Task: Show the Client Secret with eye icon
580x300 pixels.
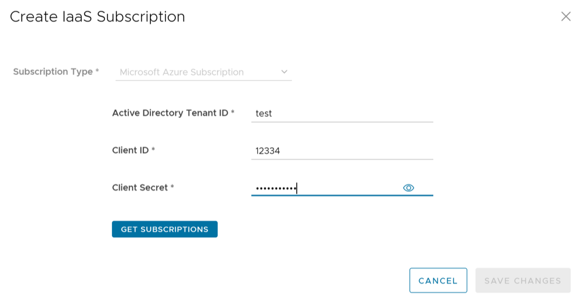Action: 408,188
